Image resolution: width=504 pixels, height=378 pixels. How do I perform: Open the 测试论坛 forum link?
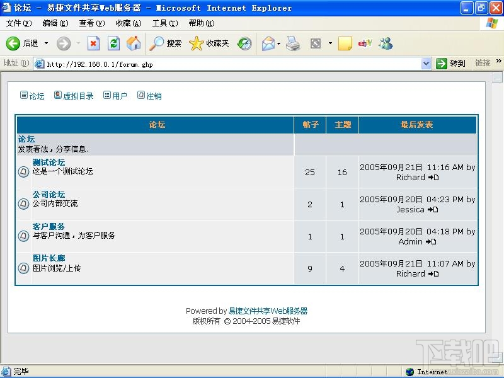pos(48,163)
